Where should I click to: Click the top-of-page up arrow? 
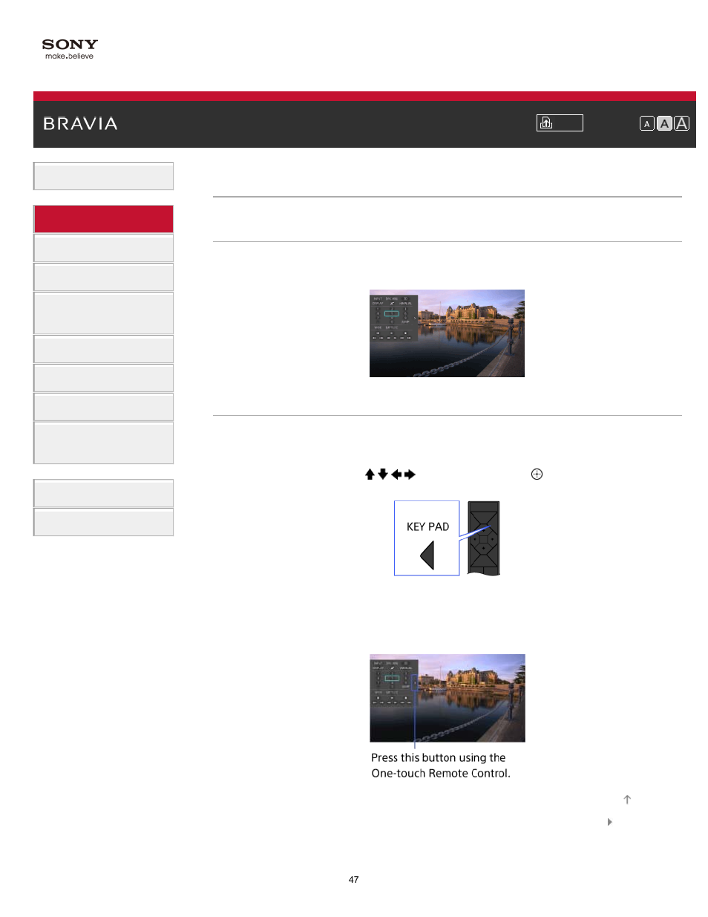coord(627,800)
